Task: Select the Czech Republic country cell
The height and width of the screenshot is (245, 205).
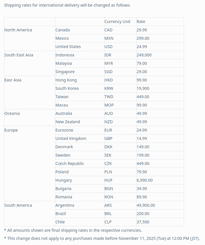Action: [70, 164]
